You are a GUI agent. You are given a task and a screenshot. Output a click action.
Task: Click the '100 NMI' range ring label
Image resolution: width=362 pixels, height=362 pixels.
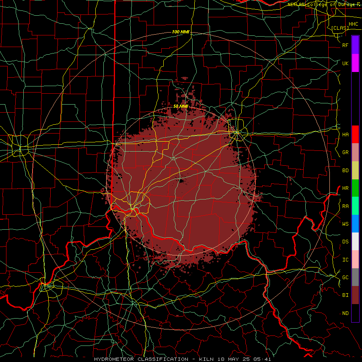pos(181,32)
